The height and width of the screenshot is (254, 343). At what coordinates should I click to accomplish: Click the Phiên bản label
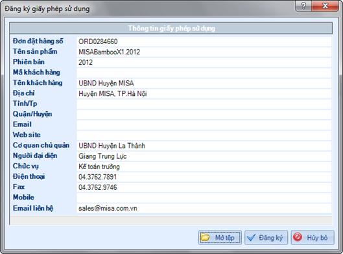click(x=29, y=62)
